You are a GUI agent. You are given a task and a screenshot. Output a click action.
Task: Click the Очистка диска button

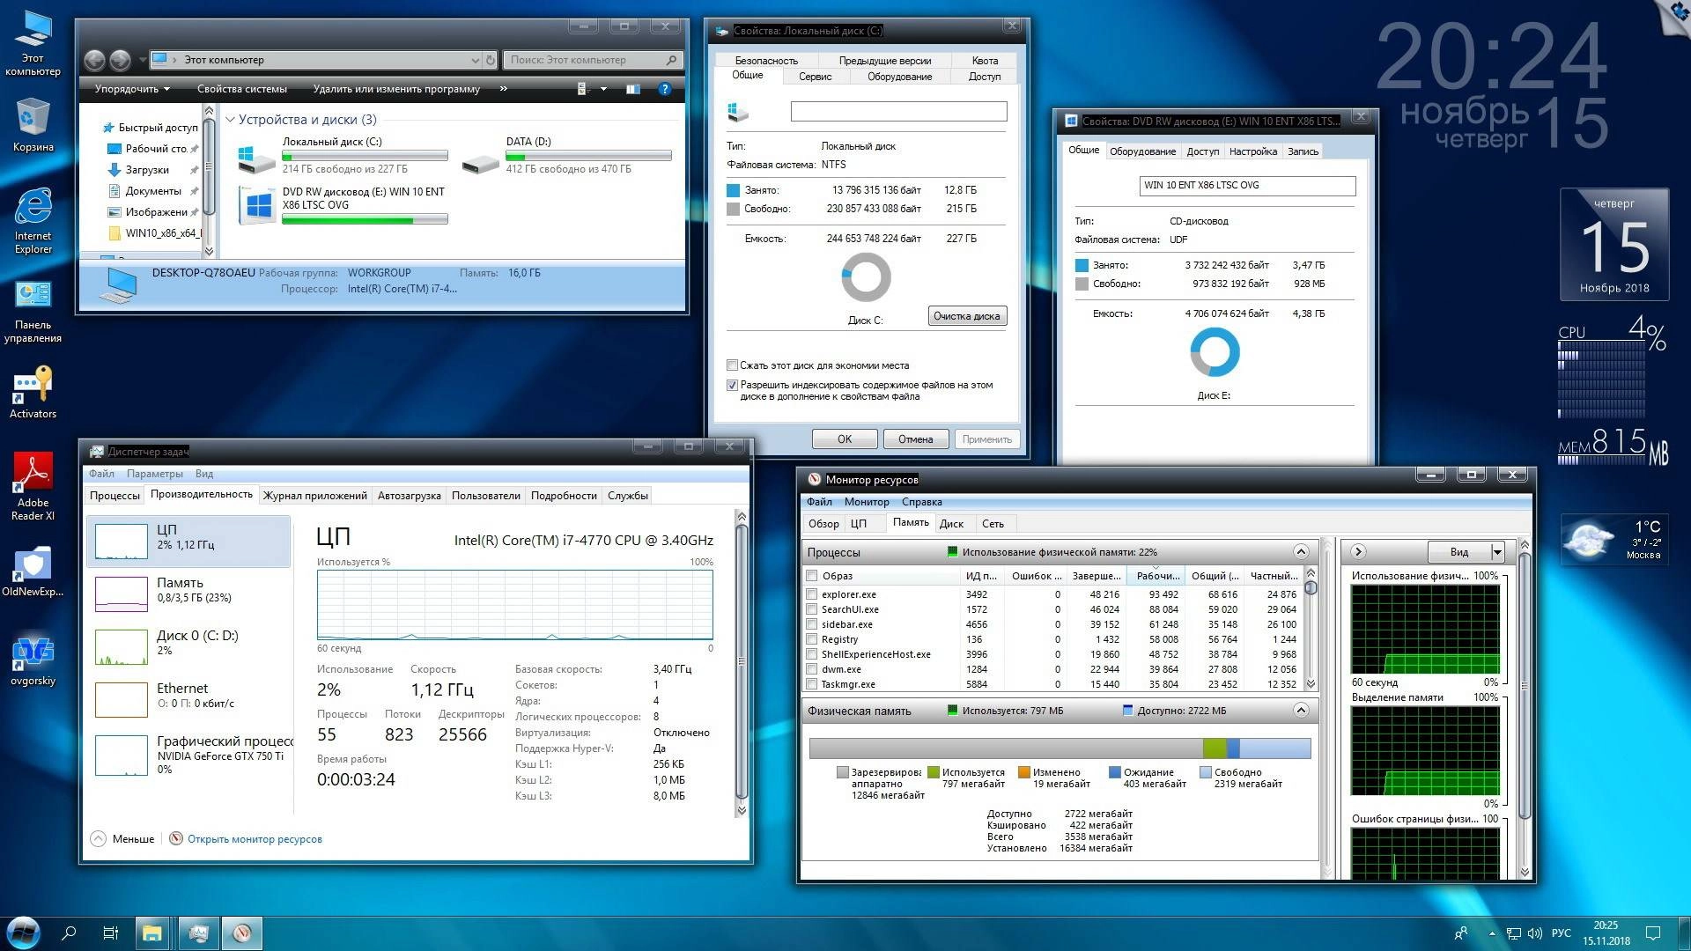click(966, 315)
